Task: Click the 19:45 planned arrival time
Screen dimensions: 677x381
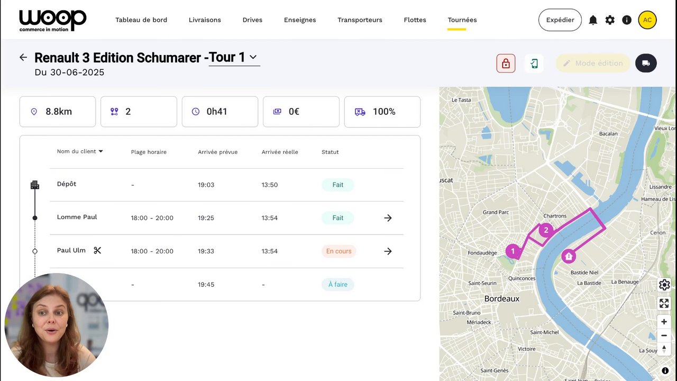Action: click(x=206, y=285)
